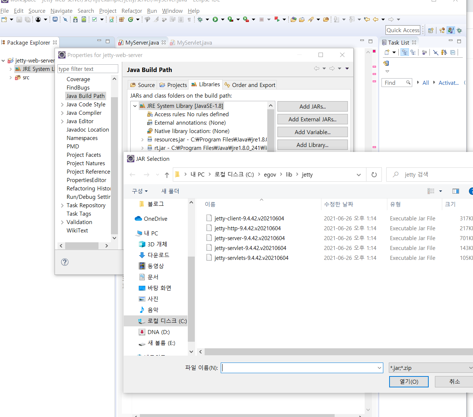
Task: Click the Open Perspective icon
Action: [x=431, y=30]
